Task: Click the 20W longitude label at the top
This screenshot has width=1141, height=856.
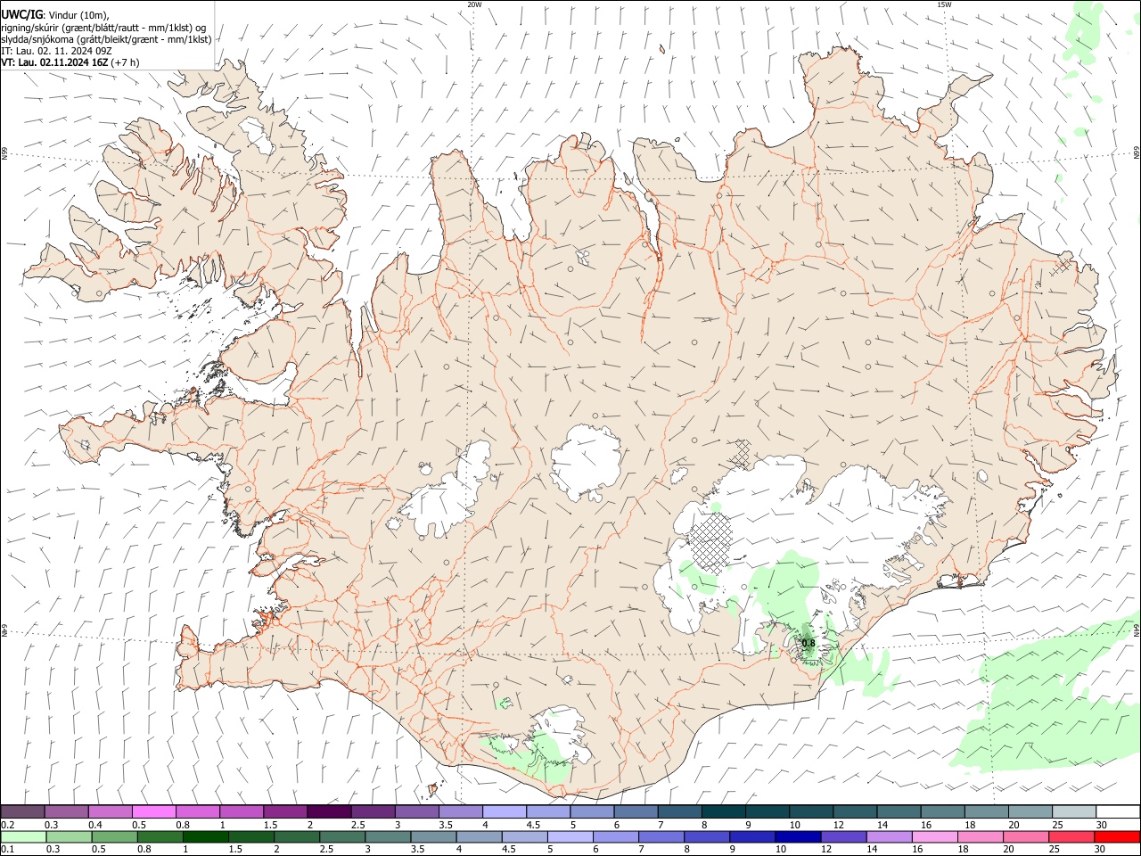Action: [474, 4]
